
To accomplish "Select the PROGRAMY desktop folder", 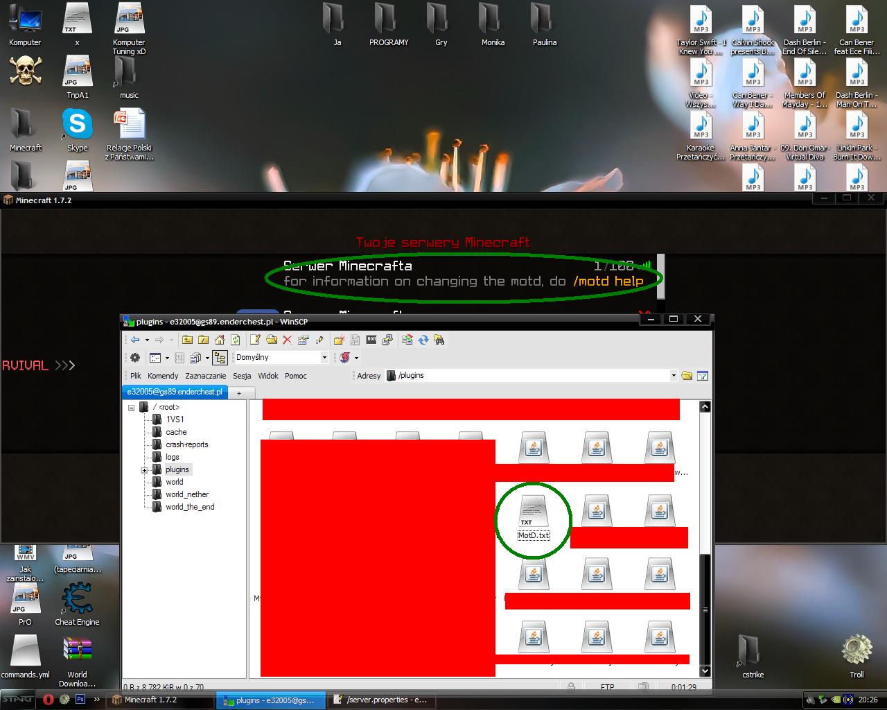I will point(389,25).
